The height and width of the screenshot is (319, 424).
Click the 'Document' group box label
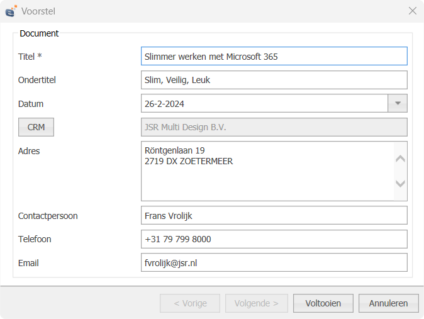[39, 33]
